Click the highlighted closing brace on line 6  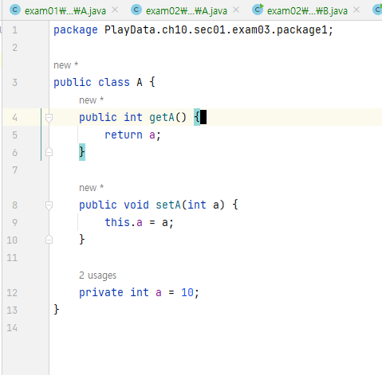pos(82,152)
